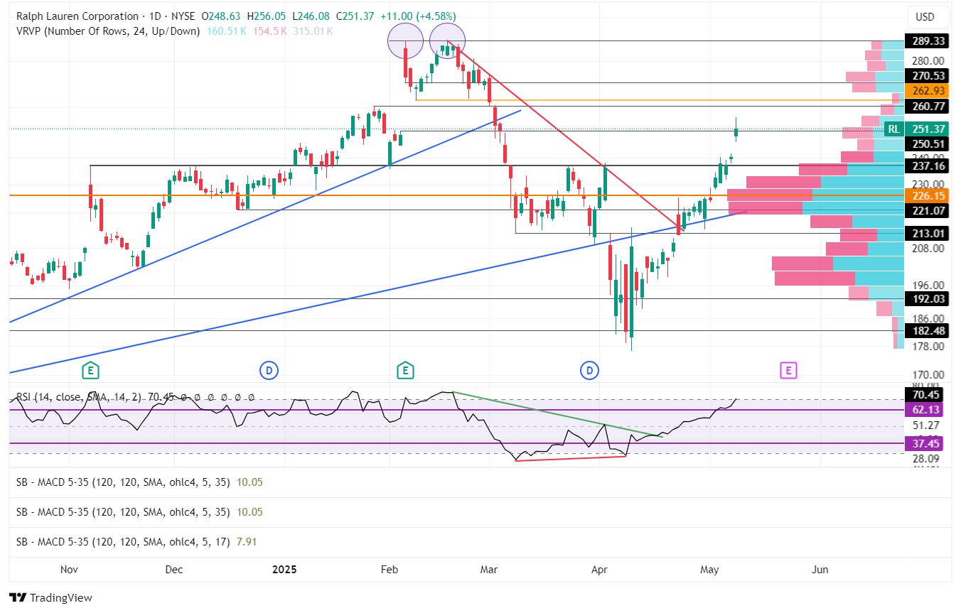Click the Mar label on time axis

coord(489,570)
